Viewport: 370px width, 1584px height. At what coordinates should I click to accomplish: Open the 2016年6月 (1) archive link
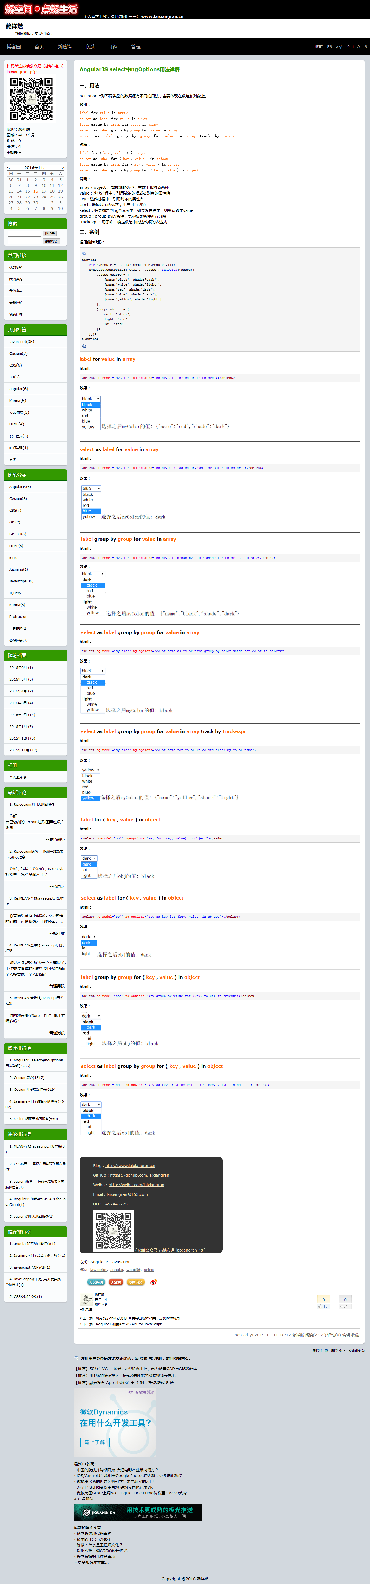21,667
